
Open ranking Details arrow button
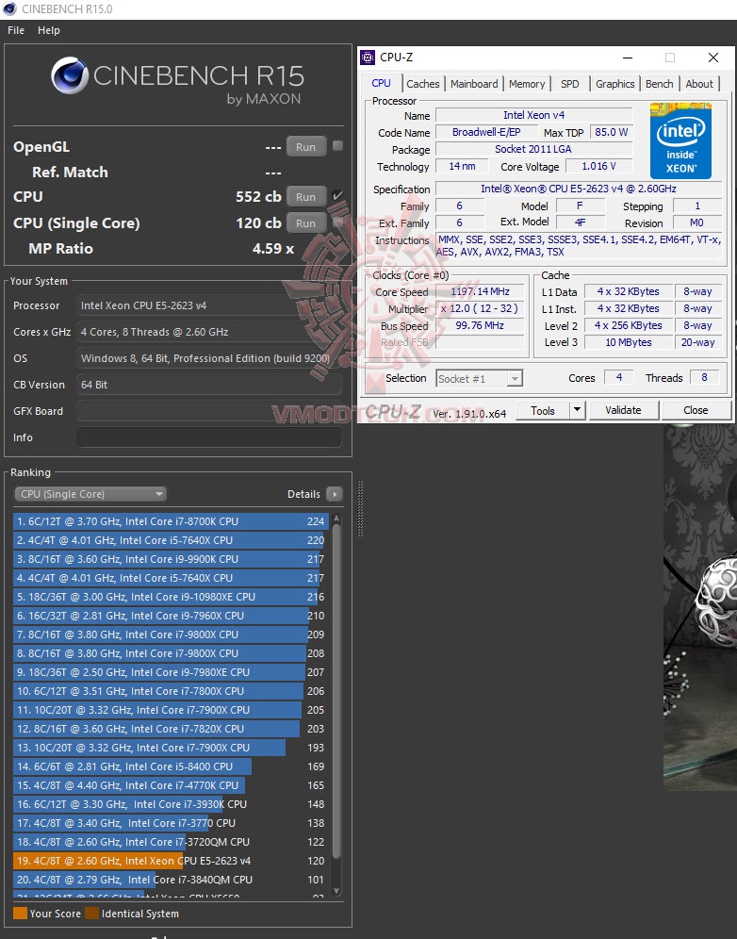[335, 494]
